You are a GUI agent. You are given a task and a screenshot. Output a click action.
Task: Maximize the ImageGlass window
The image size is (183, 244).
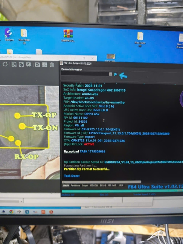(84, 58)
